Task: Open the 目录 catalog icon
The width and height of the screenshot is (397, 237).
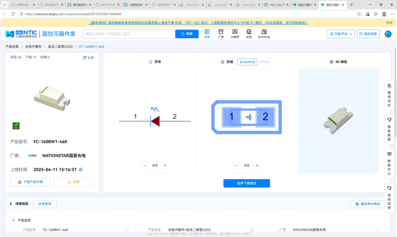Action: pyautogui.click(x=207, y=34)
